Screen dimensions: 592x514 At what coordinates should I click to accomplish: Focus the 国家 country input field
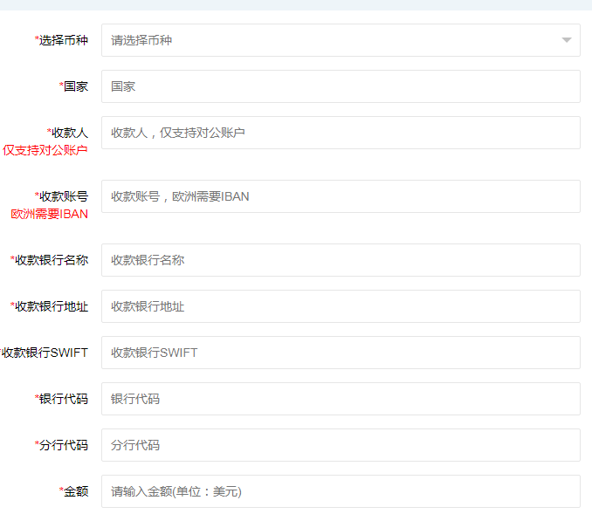pos(341,86)
